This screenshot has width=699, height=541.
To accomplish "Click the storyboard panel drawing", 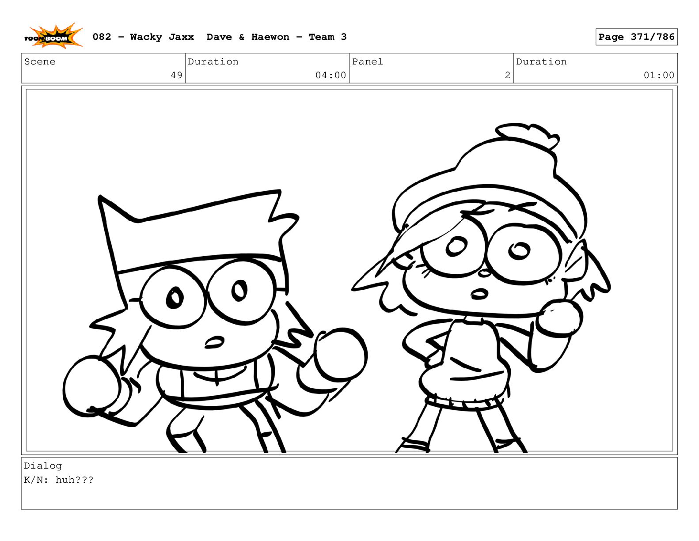I will pos(349,270).
